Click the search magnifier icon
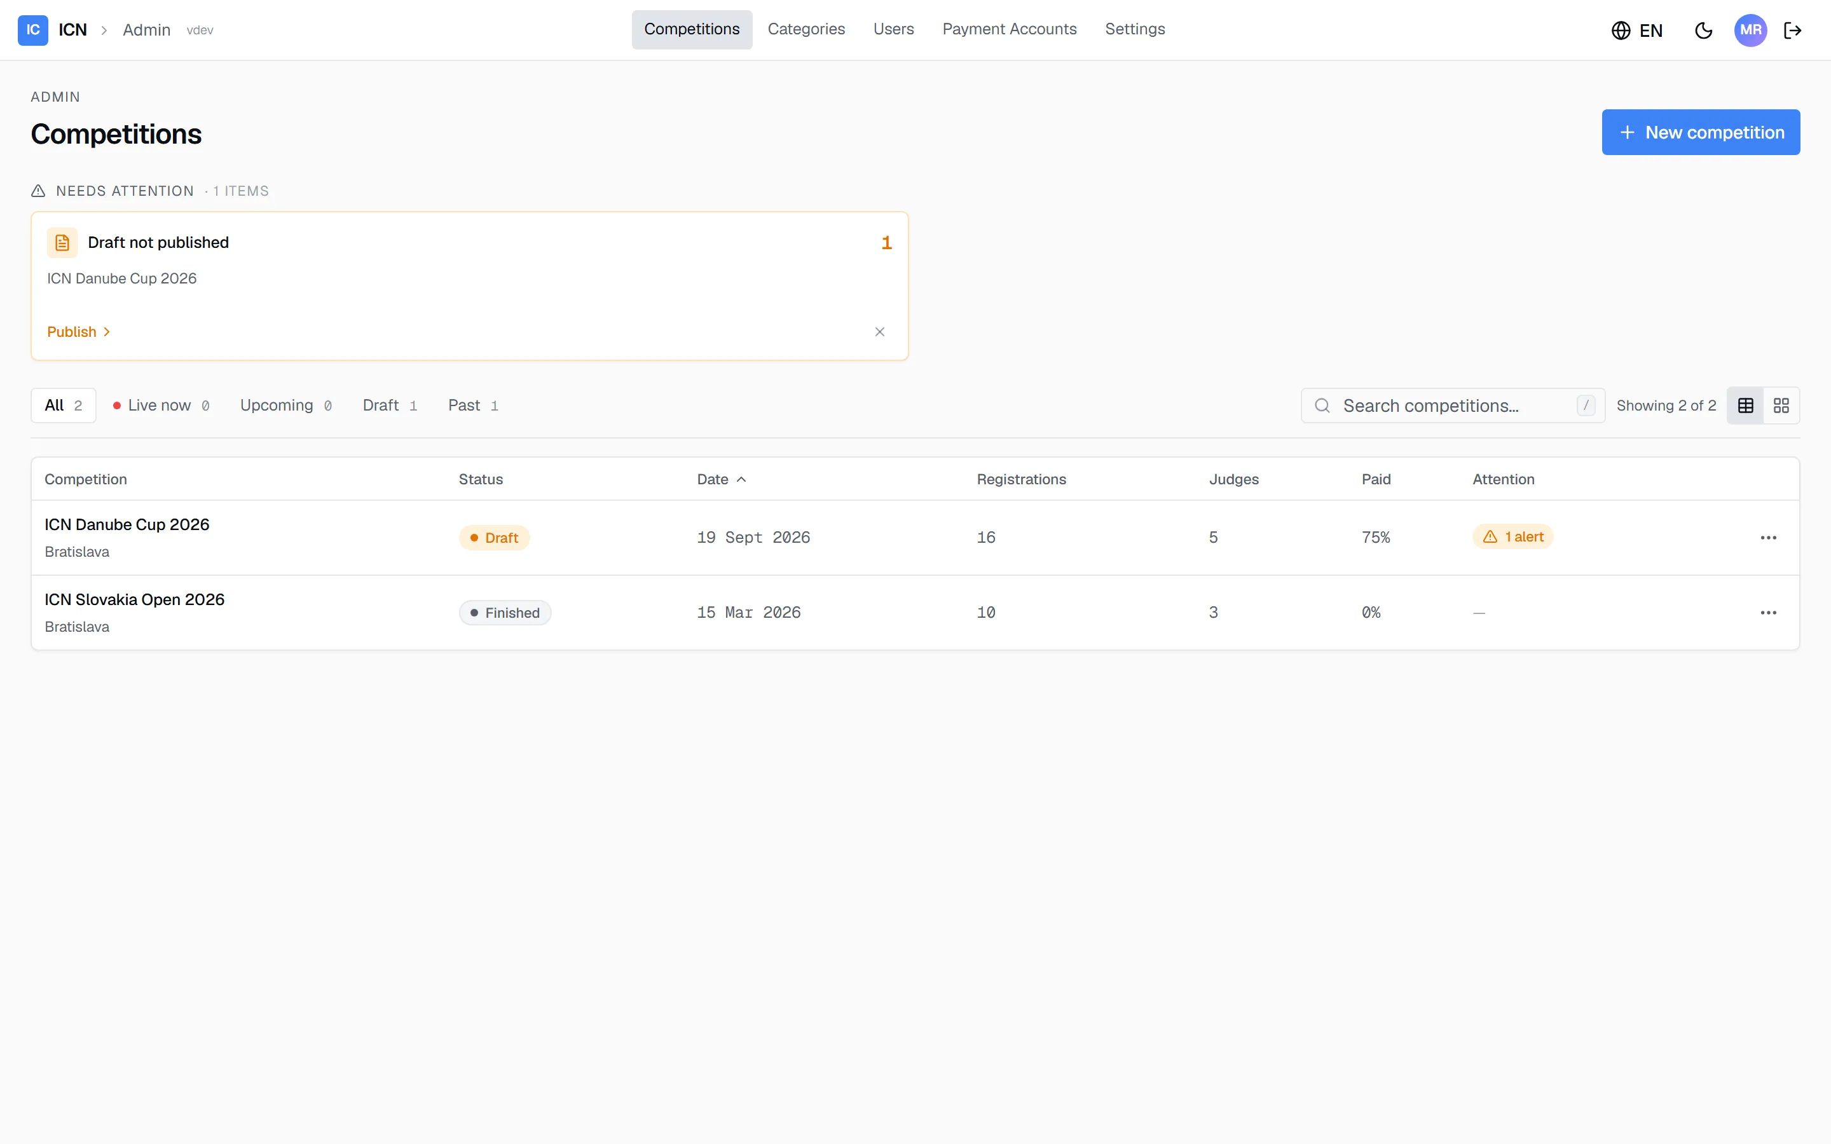 1322,405
